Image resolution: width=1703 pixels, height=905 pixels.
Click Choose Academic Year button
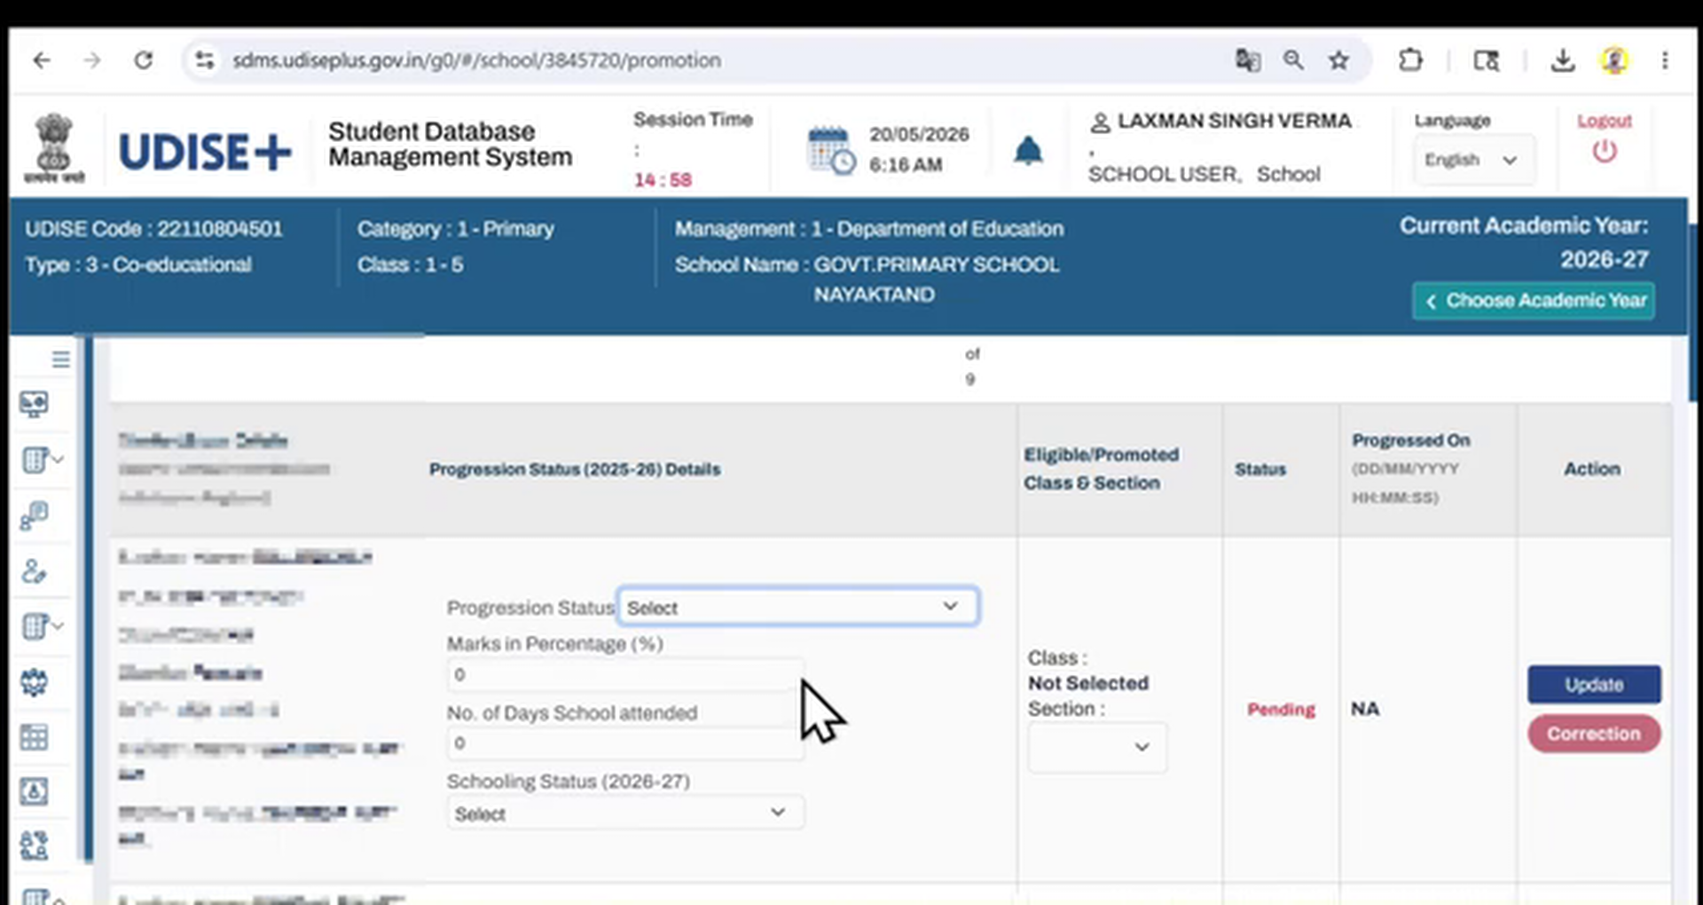click(x=1534, y=301)
